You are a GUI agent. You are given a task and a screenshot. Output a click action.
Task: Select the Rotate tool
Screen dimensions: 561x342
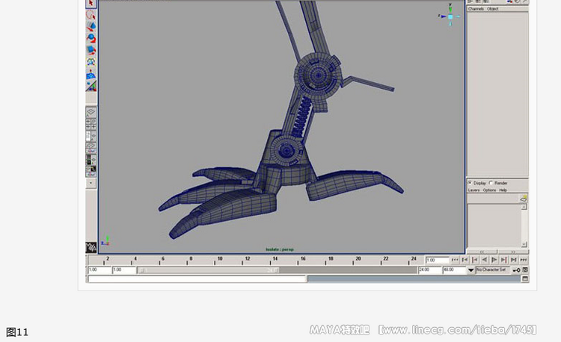(x=91, y=38)
